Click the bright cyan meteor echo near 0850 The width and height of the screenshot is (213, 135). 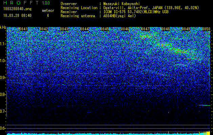[203, 105]
